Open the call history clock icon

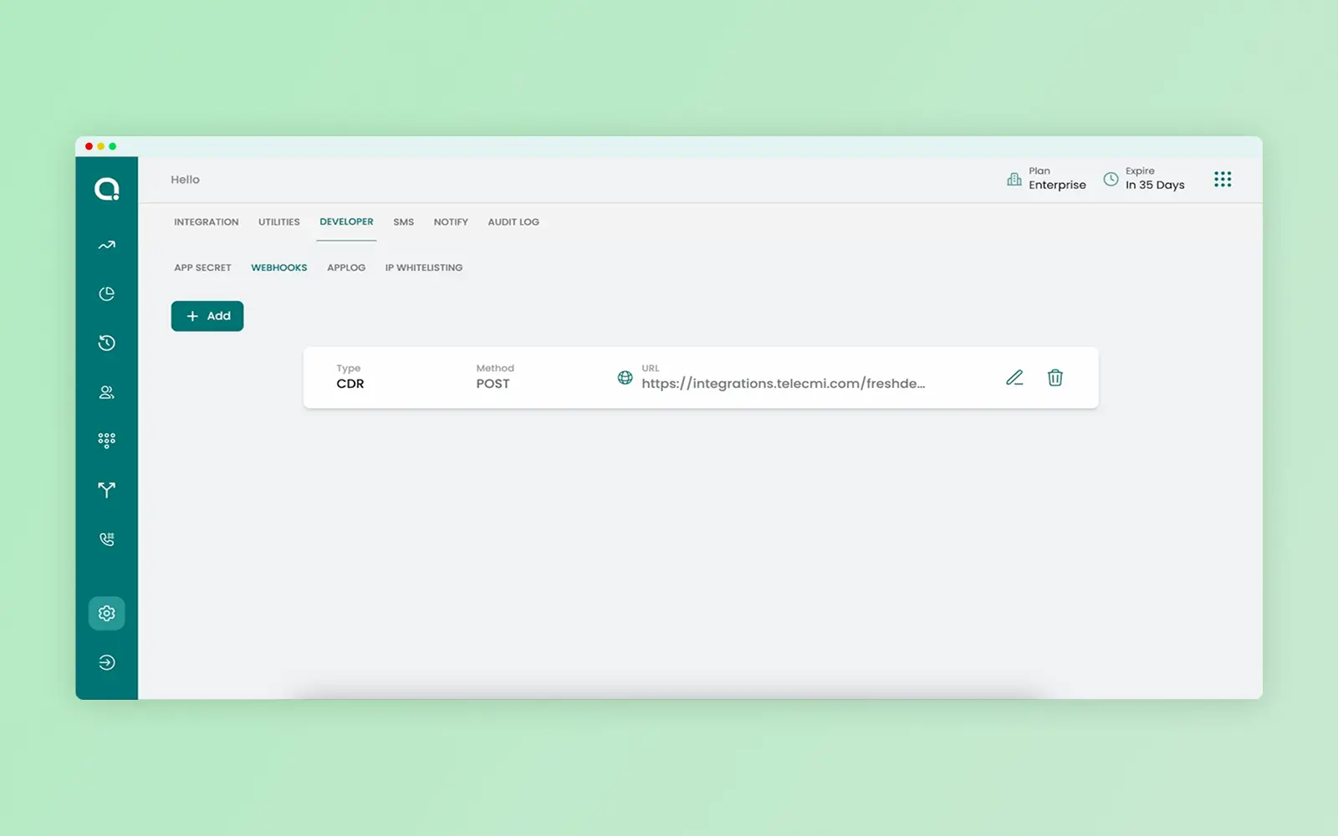[106, 343]
